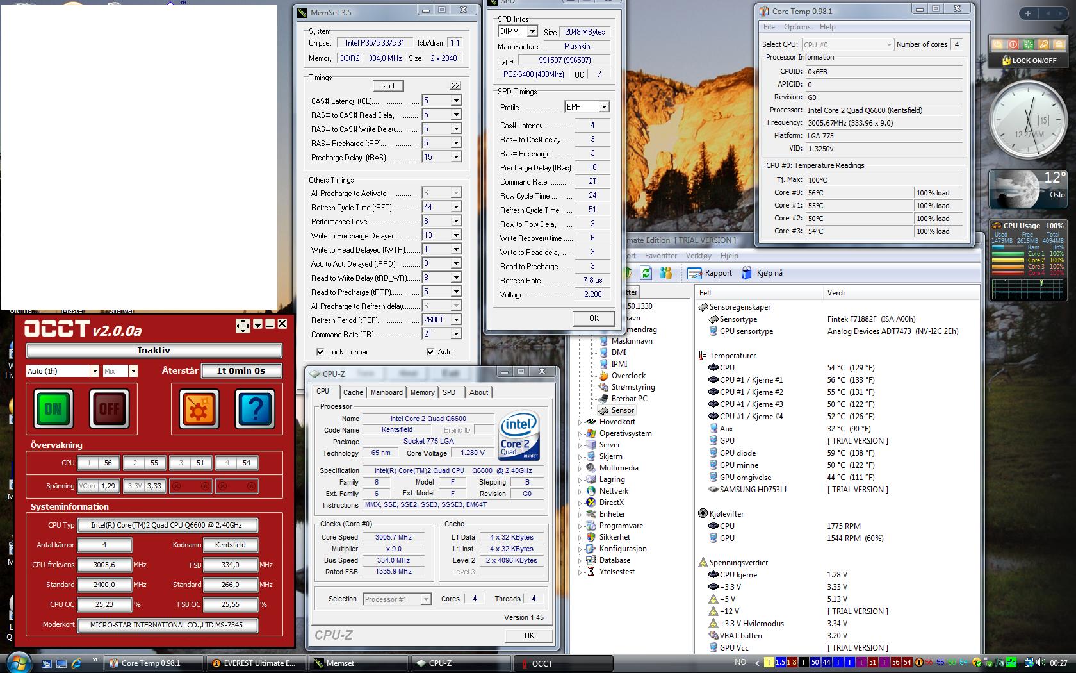Click the Memset taskbar button
This screenshot has width=1076, height=673.
pos(358,663)
